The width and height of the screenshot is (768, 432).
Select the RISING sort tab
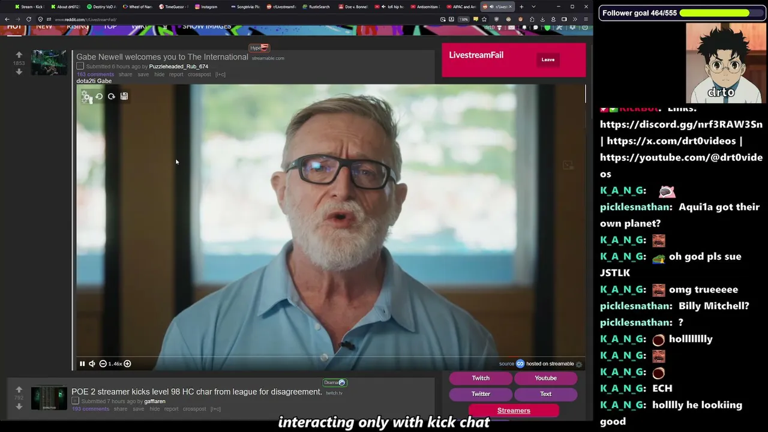click(78, 27)
